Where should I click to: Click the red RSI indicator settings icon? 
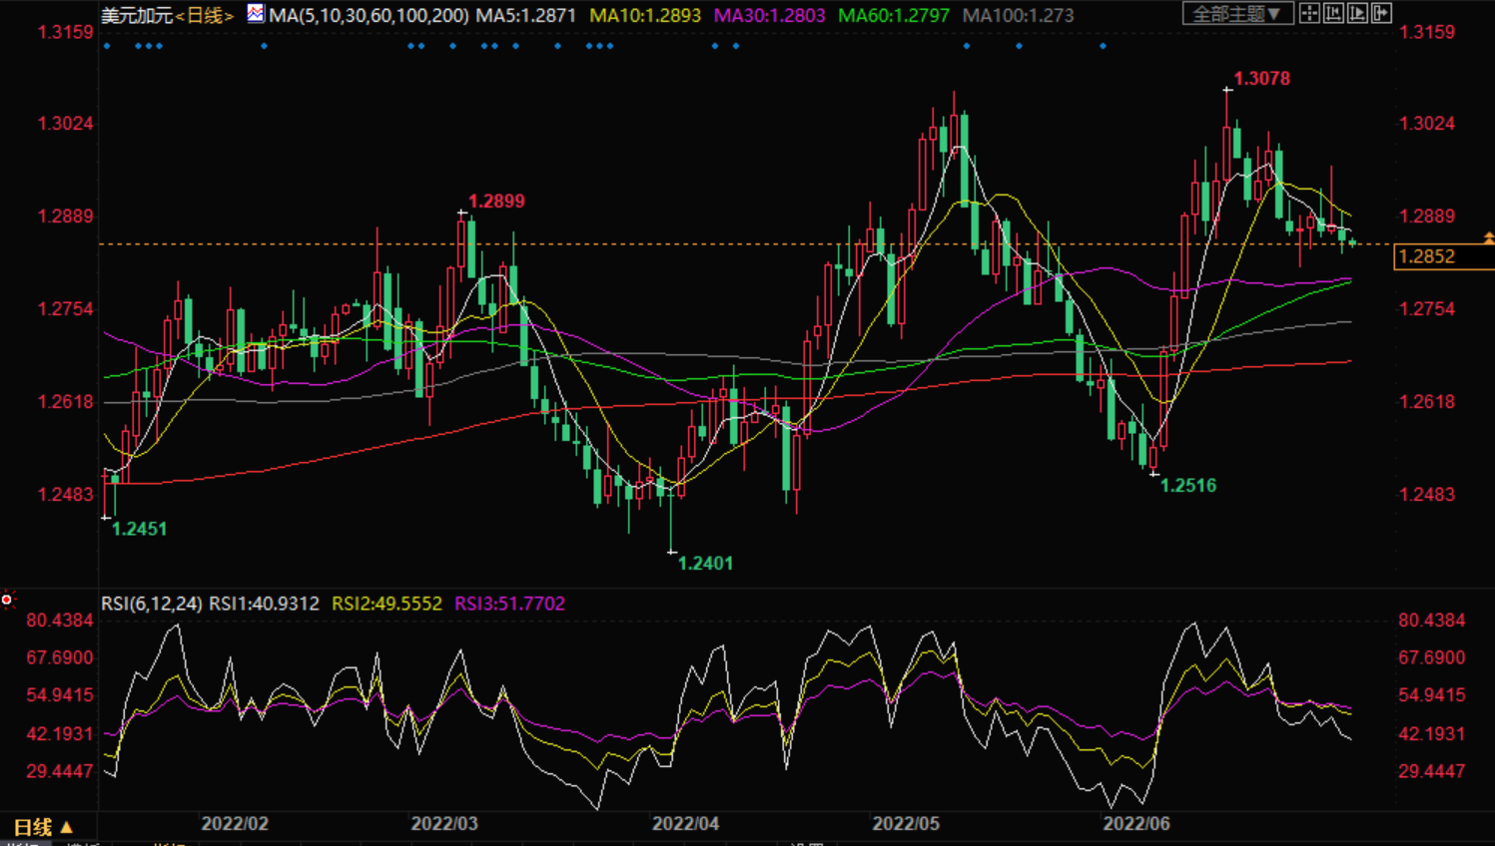7,600
